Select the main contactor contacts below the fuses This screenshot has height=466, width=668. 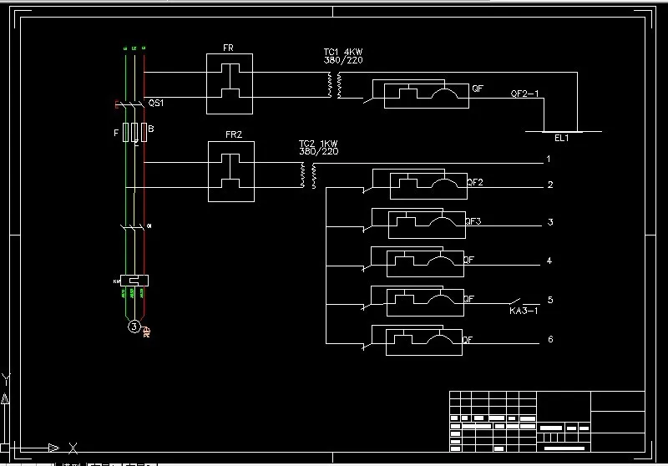pos(133,227)
